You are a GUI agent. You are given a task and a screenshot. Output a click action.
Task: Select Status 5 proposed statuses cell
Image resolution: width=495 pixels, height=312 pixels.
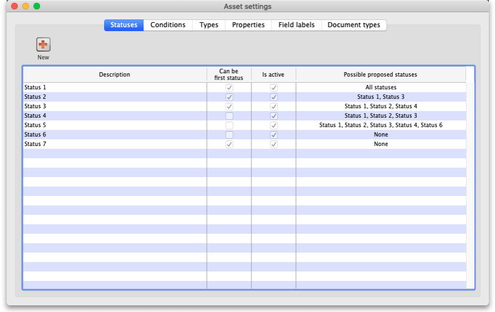[x=380, y=125]
